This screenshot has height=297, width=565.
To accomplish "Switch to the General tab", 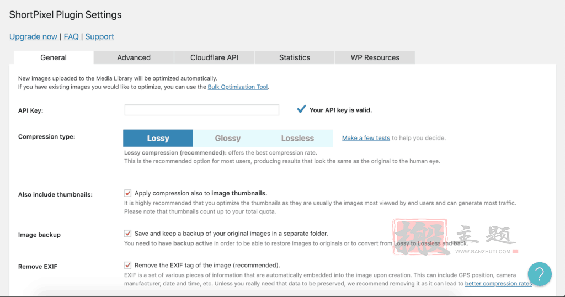I will [54, 57].
